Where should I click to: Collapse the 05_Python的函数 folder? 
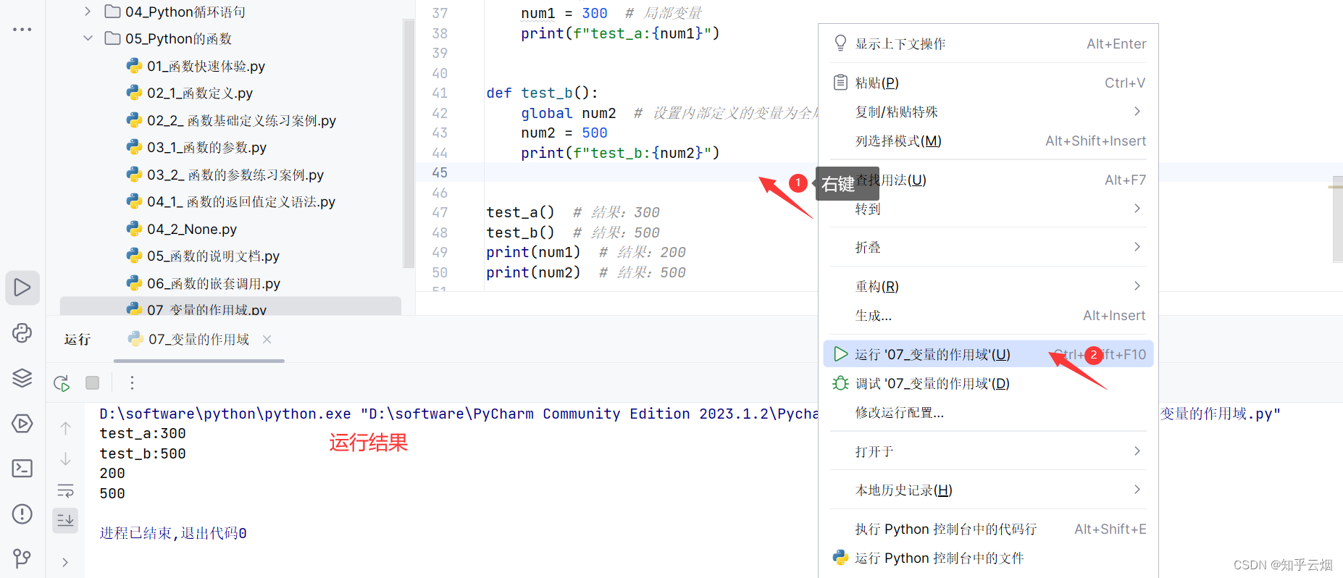(88, 38)
